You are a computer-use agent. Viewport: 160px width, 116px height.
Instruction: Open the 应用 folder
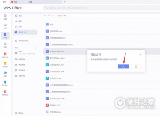tap(102, 24)
